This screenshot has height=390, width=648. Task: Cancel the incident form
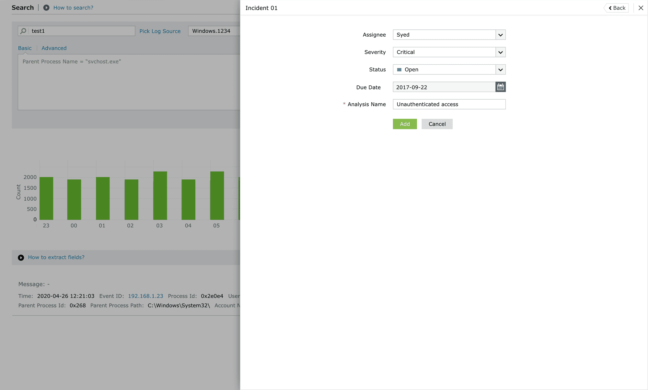437,124
